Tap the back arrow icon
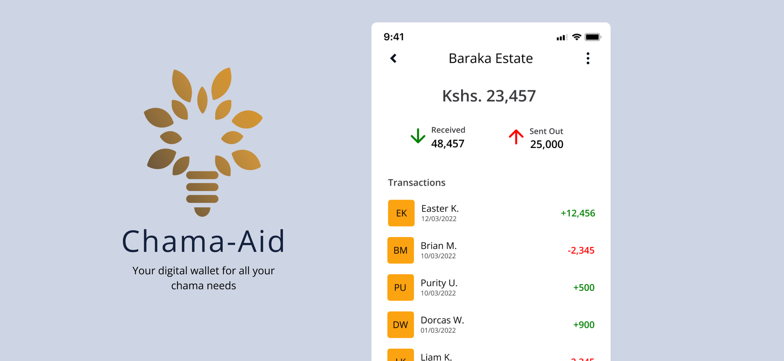This screenshot has height=361, width=784. coord(393,58)
